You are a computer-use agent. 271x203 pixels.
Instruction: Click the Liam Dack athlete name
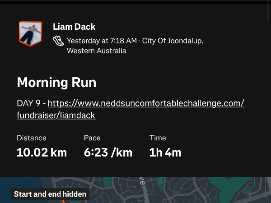(74, 27)
